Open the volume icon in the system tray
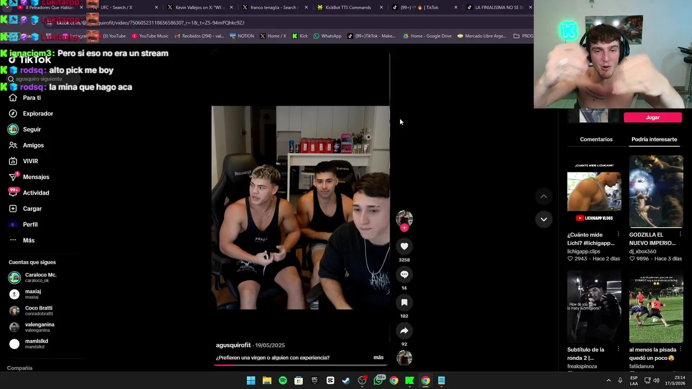The image size is (692, 389). [656, 380]
